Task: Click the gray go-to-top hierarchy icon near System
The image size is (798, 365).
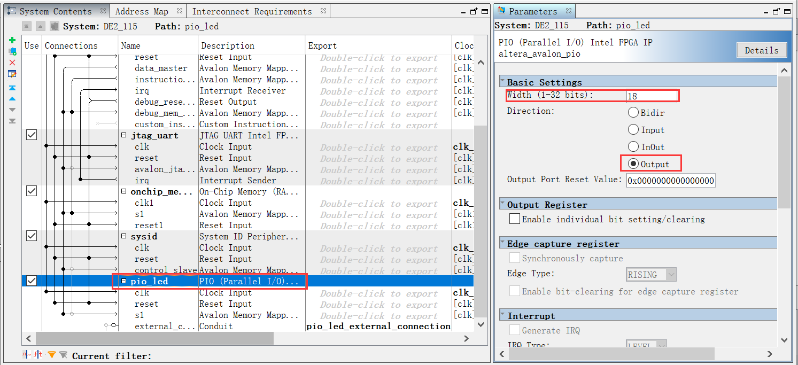Action: point(26,26)
